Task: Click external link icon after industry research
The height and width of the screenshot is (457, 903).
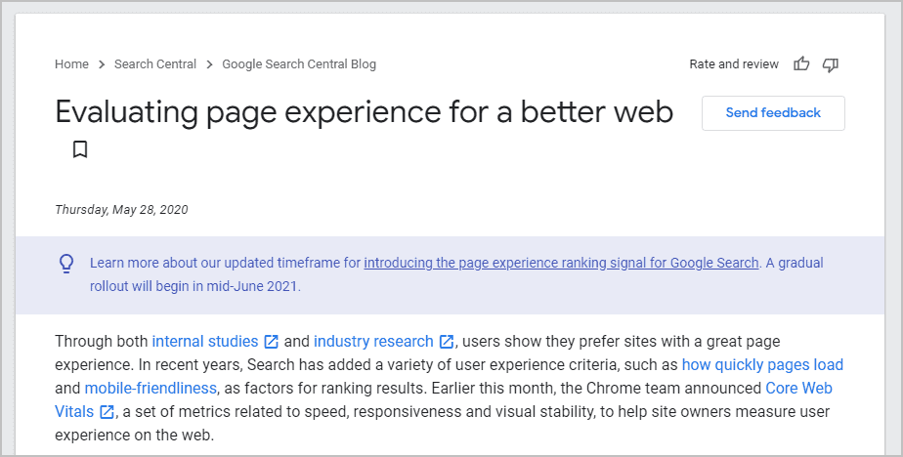Action: (447, 342)
